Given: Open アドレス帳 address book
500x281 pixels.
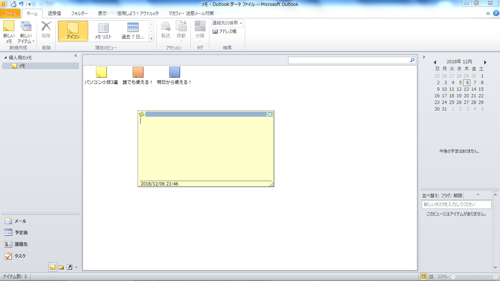Looking at the screenshot, I should (224, 31).
